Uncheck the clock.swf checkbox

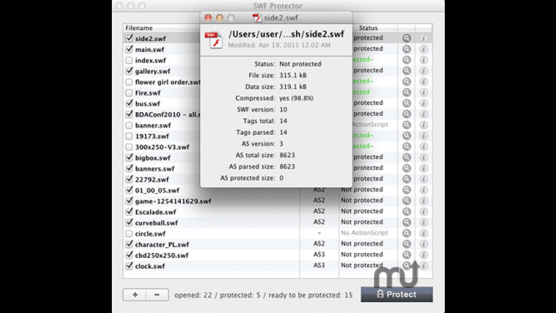129,266
